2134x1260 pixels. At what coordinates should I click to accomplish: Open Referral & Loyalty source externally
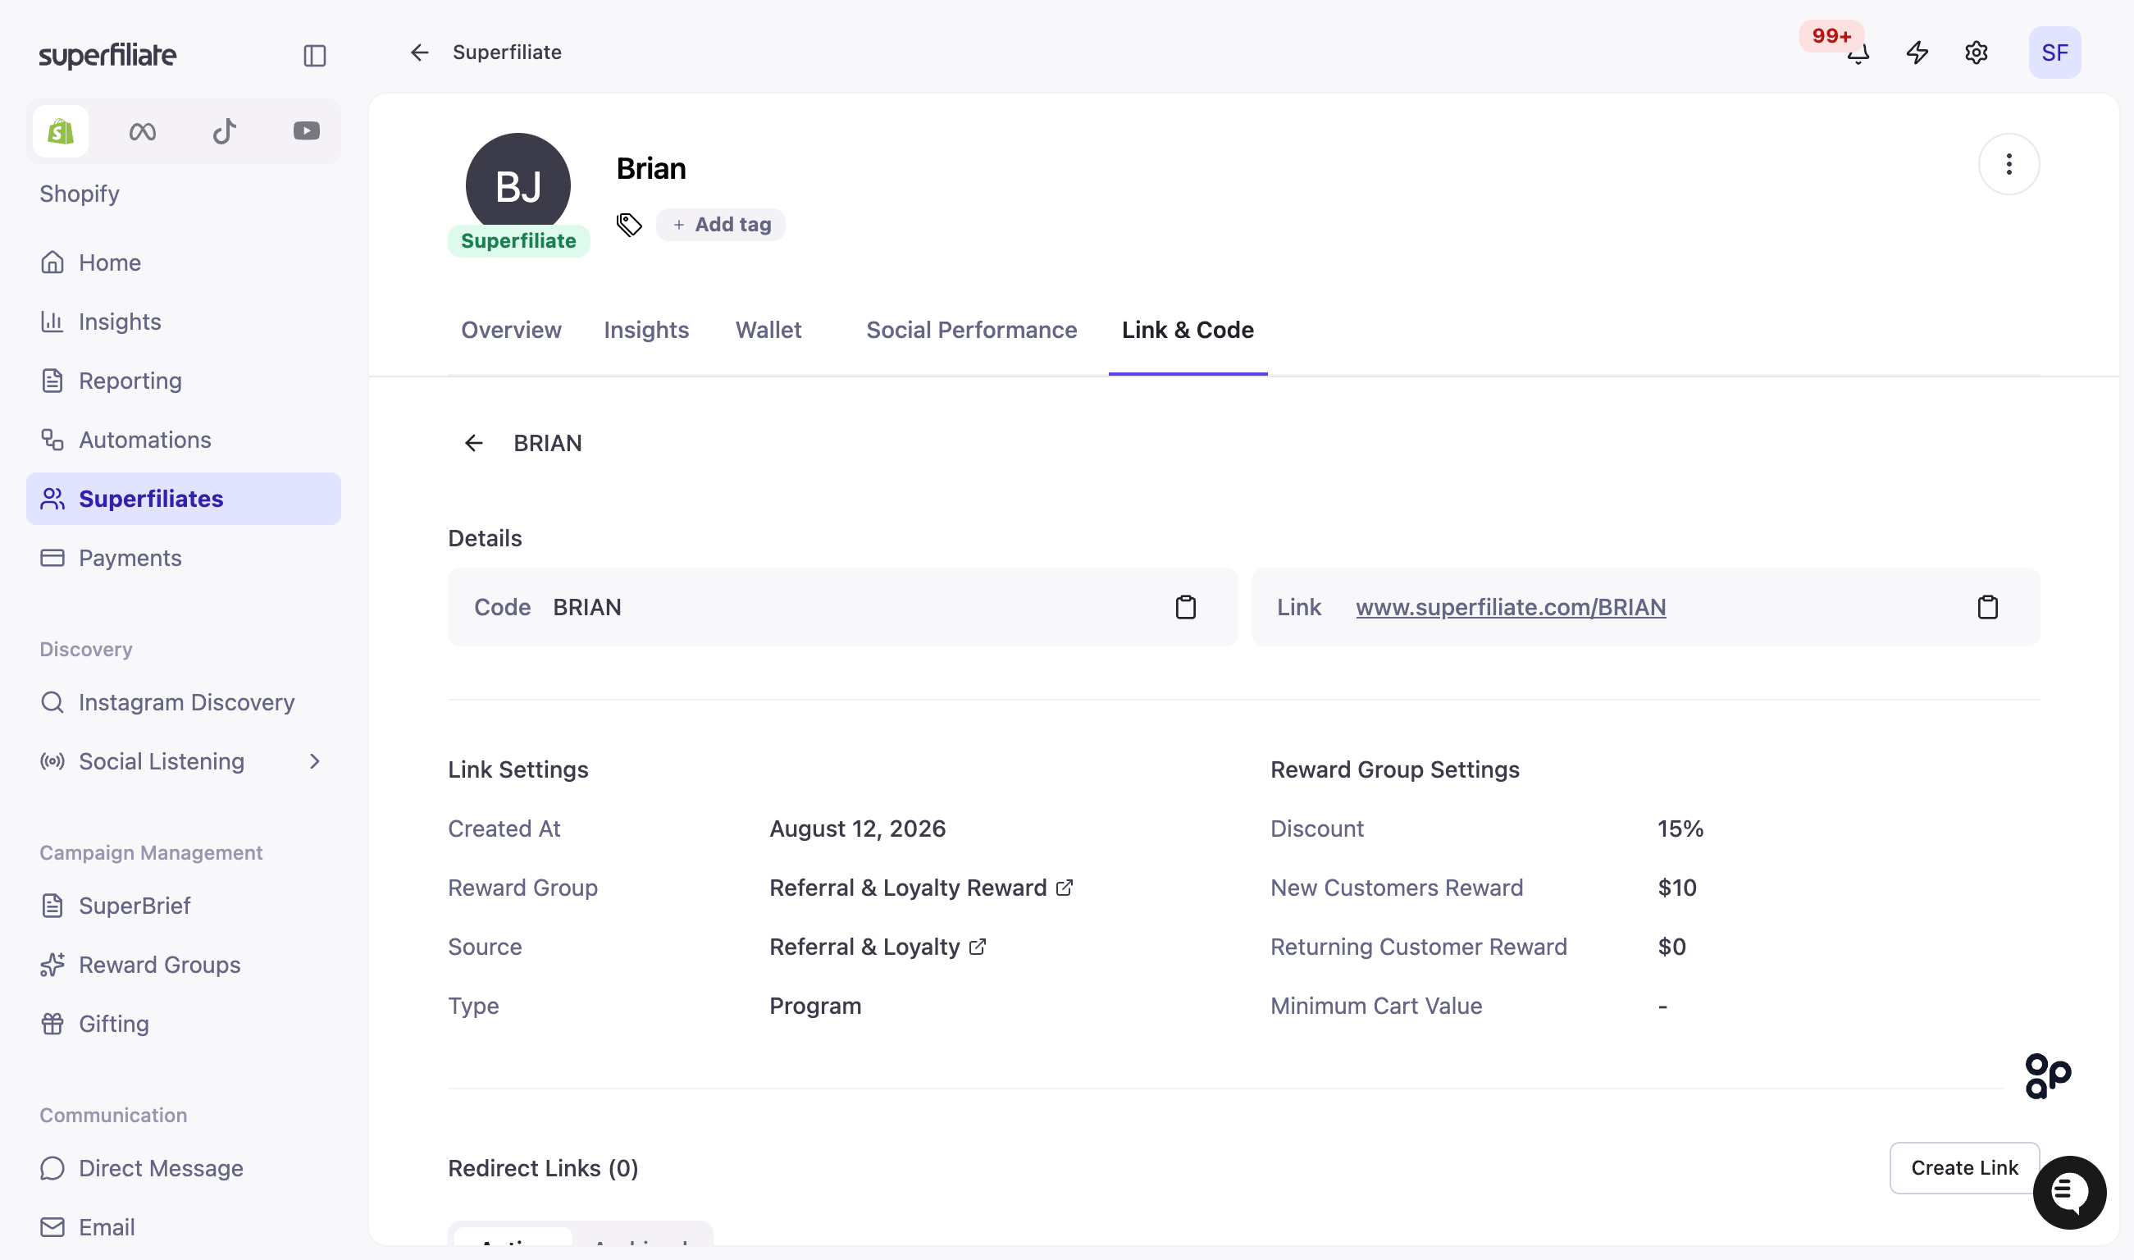tap(977, 947)
